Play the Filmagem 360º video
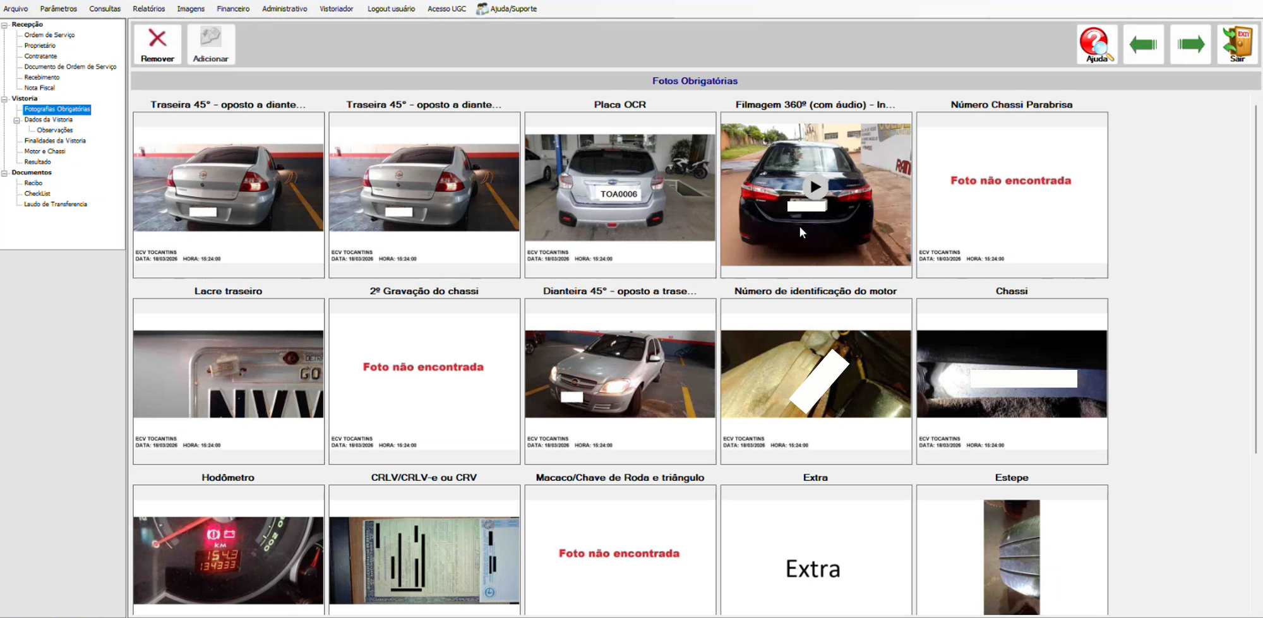The height and width of the screenshot is (618, 1263). pos(815,187)
